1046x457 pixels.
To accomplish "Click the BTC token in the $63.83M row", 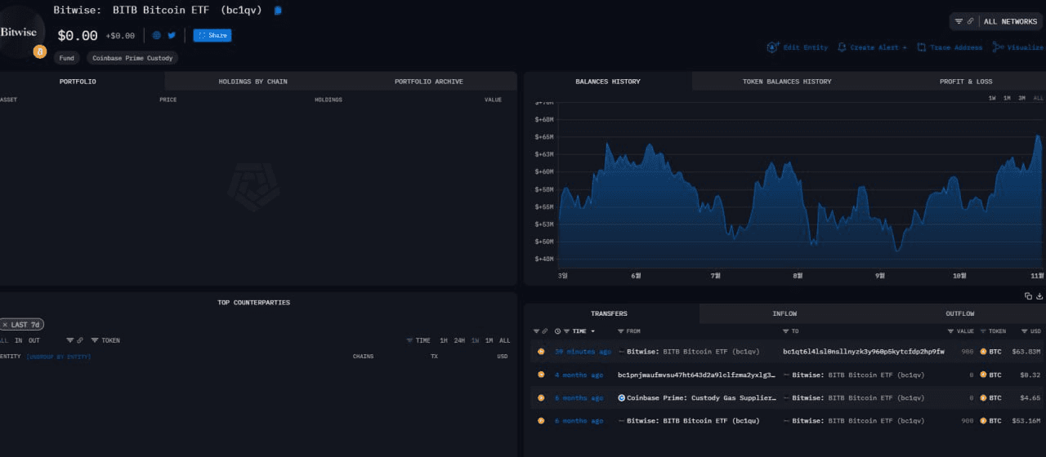I will coord(990,352).
